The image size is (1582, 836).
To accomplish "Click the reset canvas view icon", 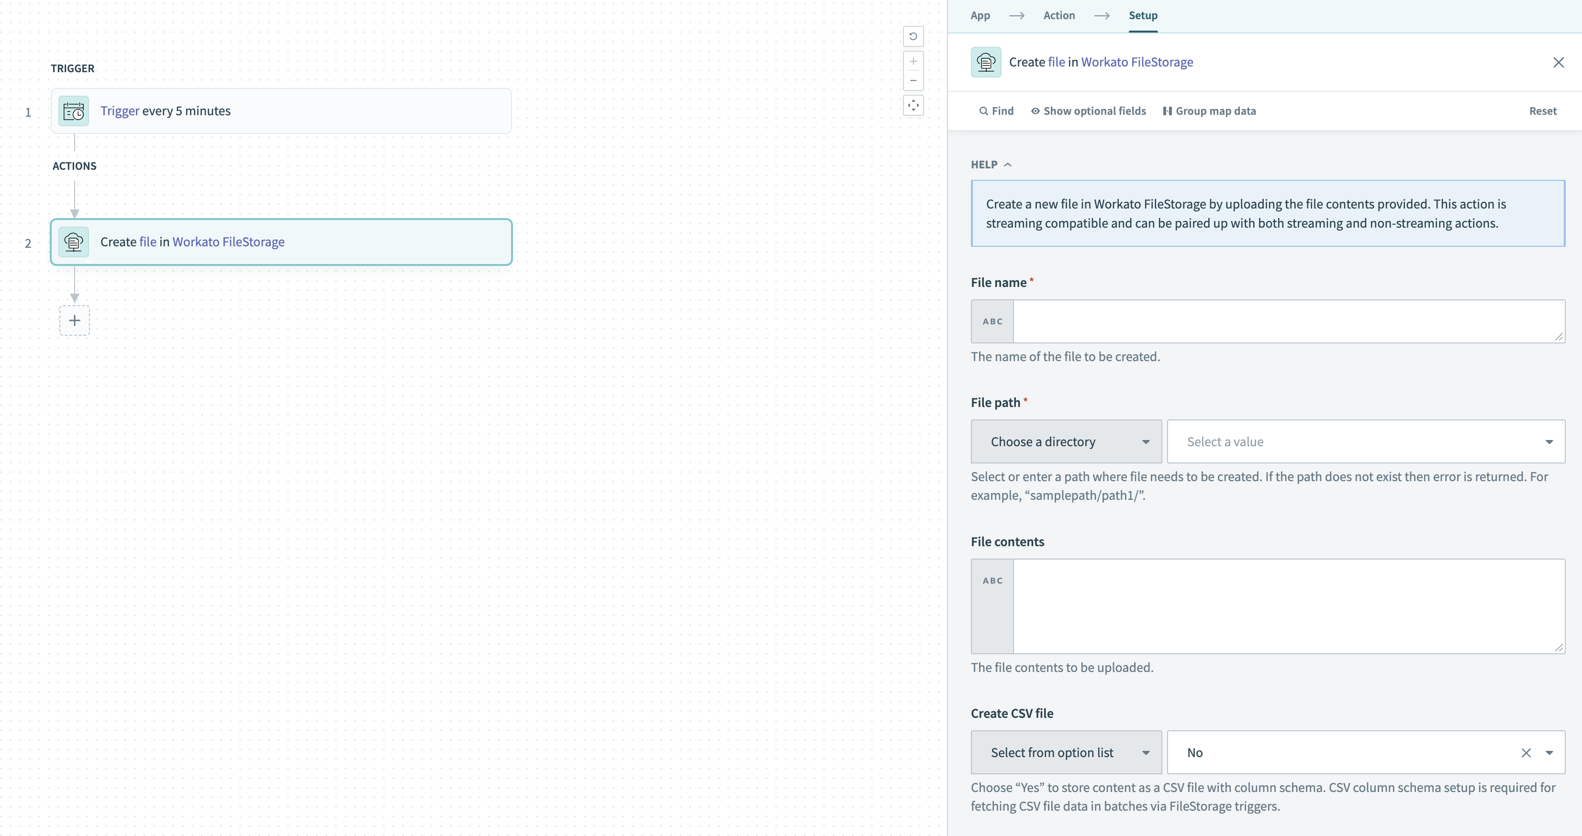I will [913, 36].
